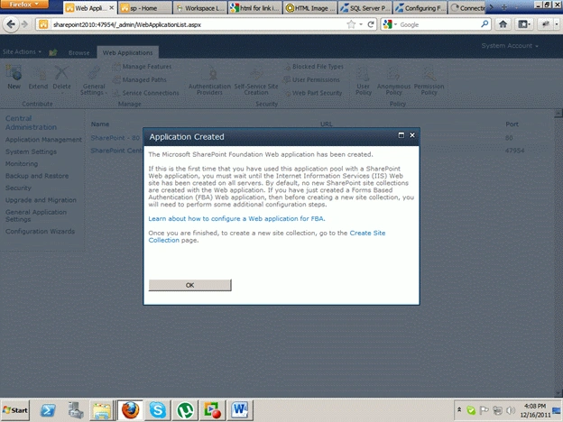Open Self-Service Site Creation

256,80
